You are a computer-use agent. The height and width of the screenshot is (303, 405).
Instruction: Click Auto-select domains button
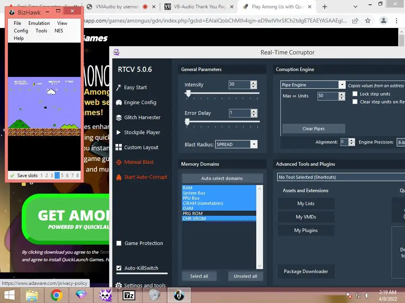click(222, 178)
